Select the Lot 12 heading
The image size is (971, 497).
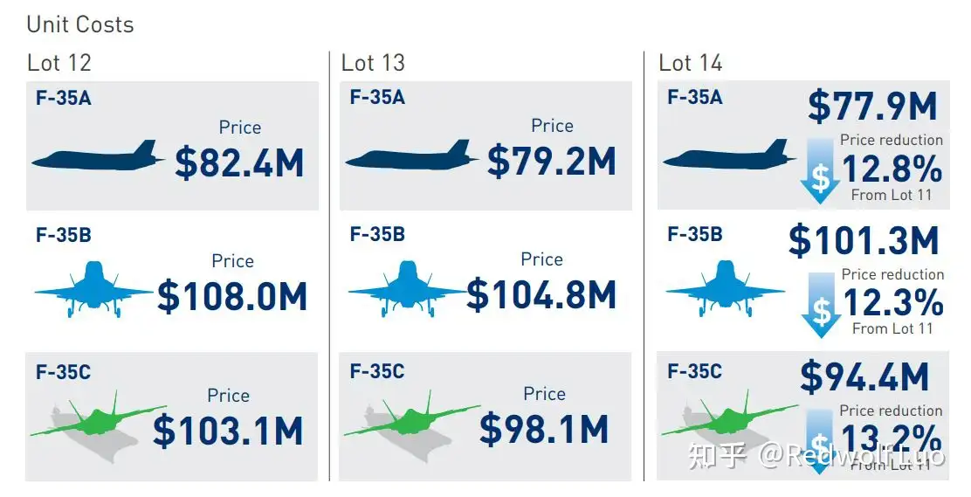(x=59, y=63)
